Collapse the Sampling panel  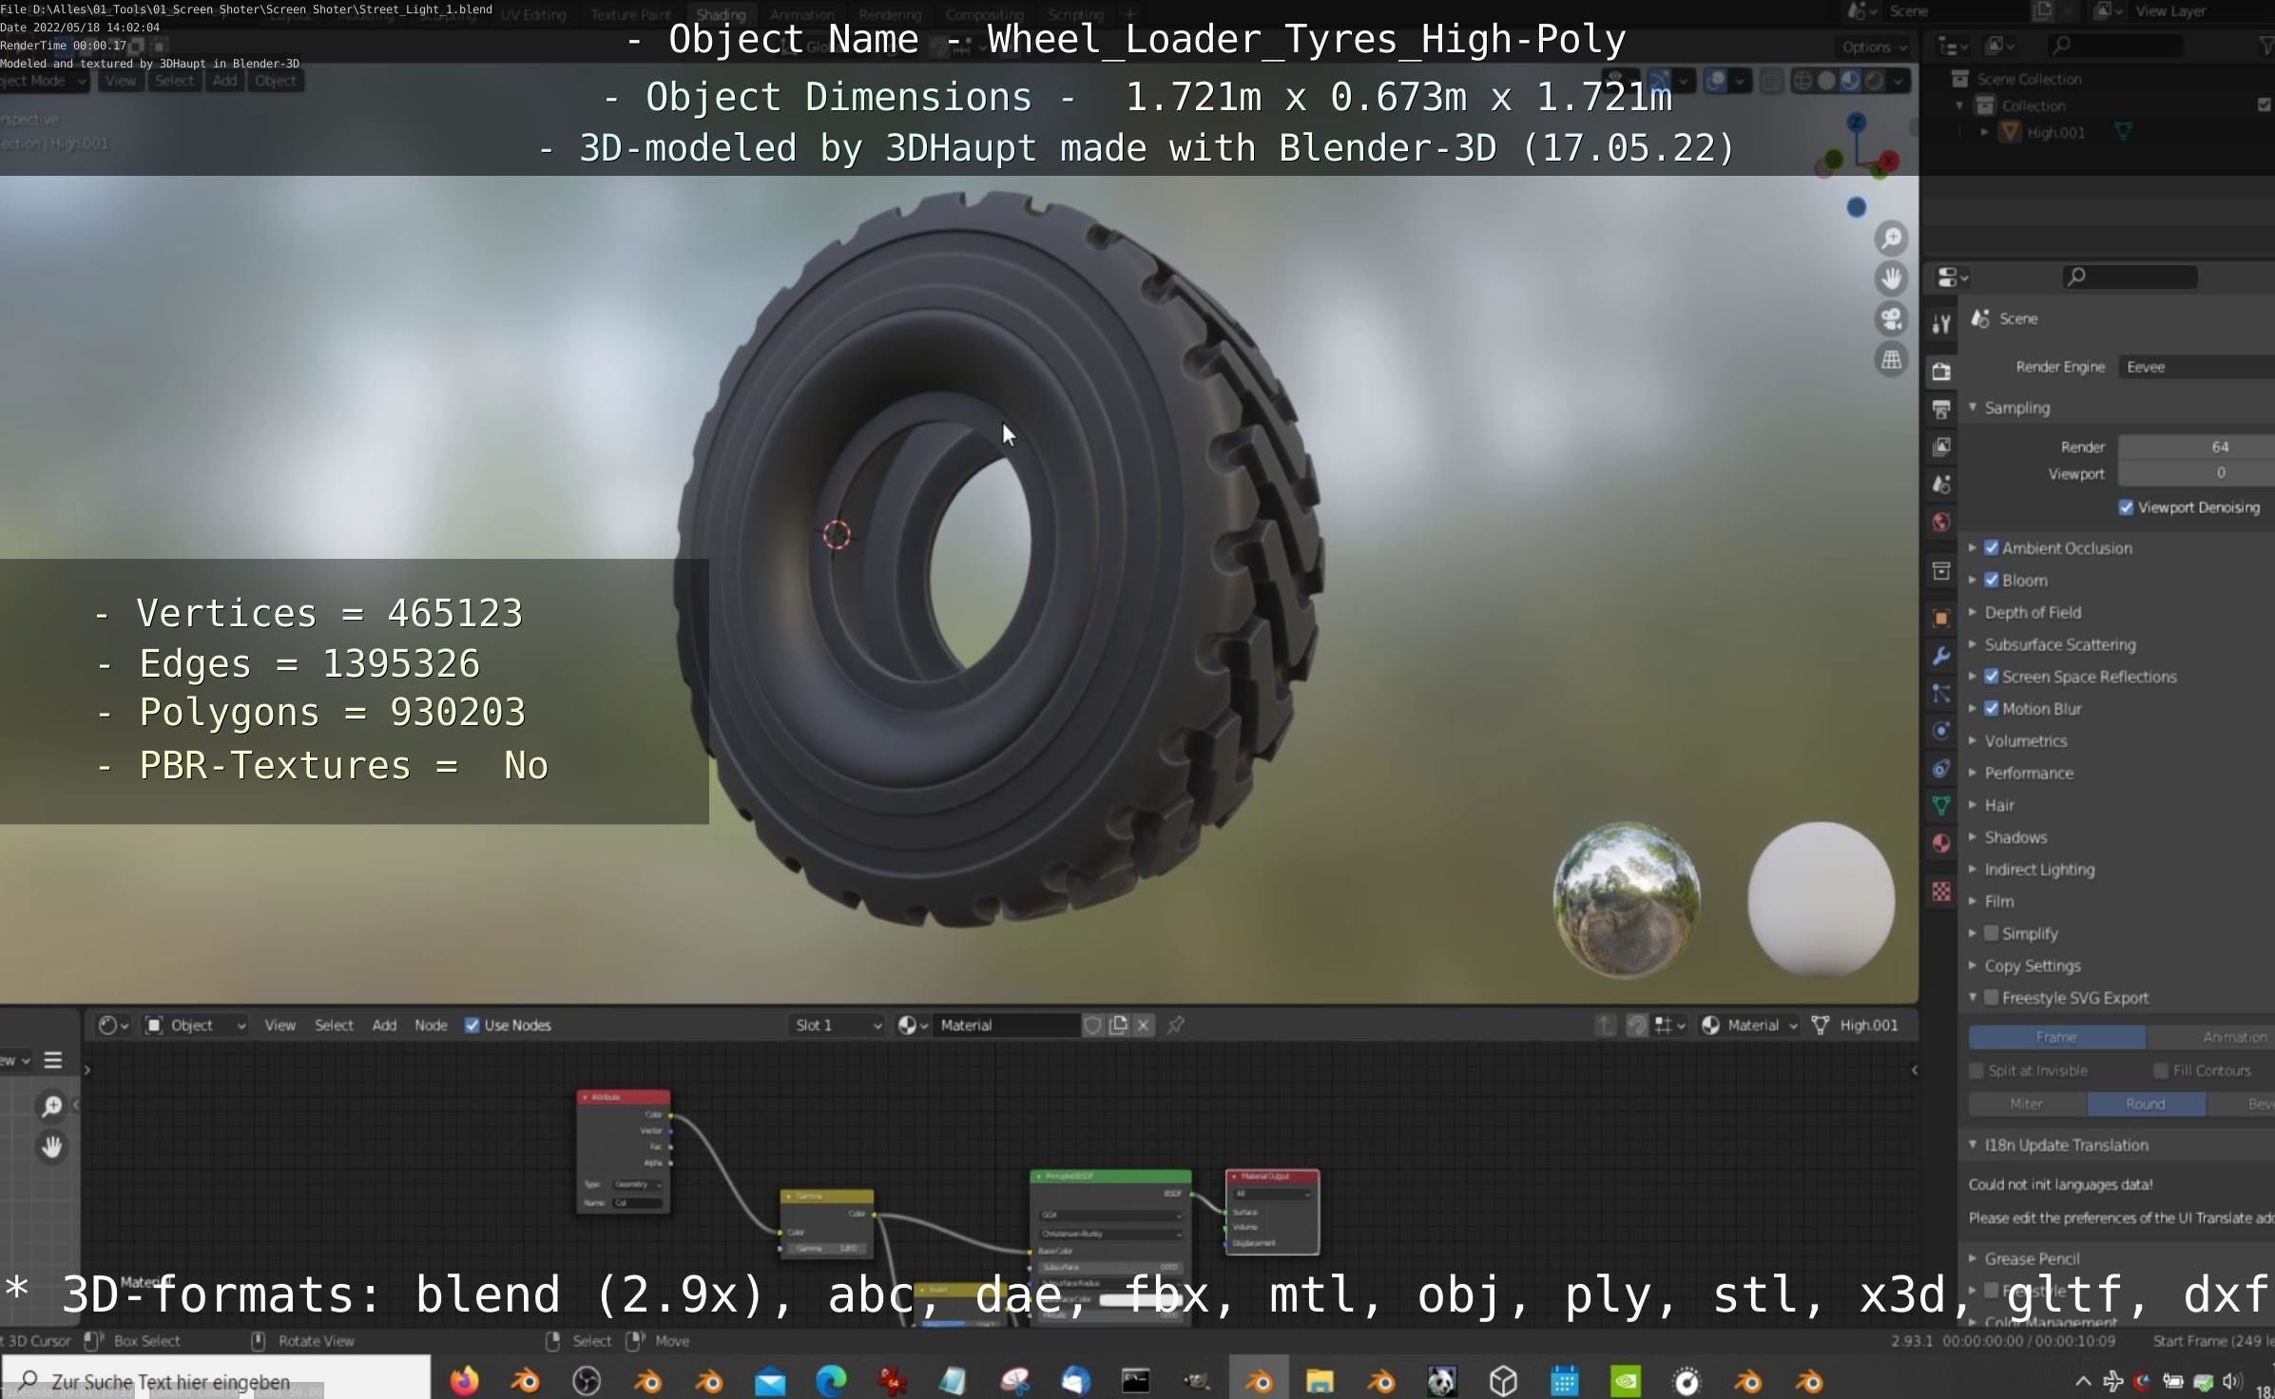[1973, 408]
